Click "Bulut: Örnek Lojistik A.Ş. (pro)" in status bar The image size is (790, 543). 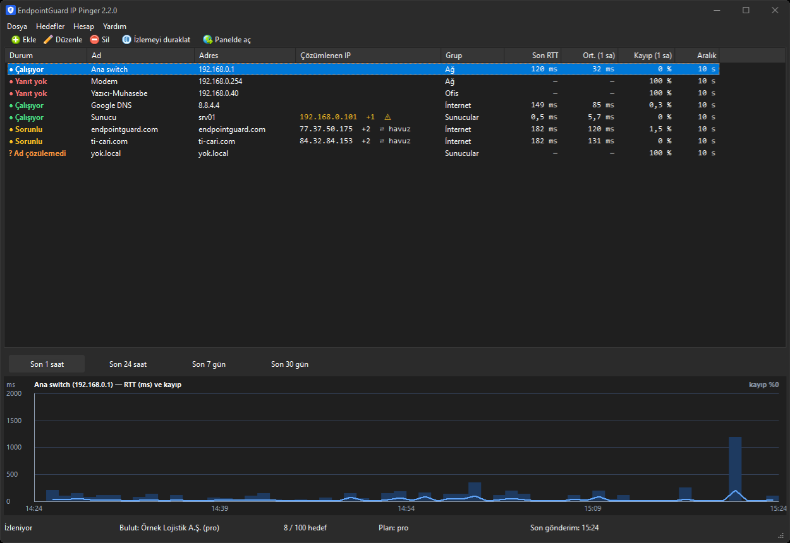[x=169, y=528]
